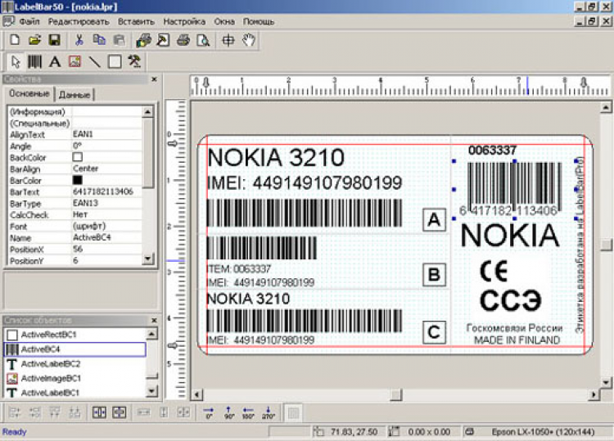Viewport: 614px width, 441px height.
Task: Choose the barcode insertion tool
Action: 35,62
